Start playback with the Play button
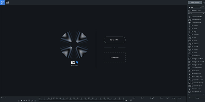 [x=27, y=101]
